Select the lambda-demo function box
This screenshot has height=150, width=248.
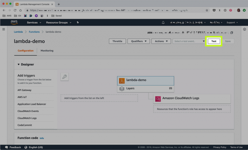click(x=145, y=81)
